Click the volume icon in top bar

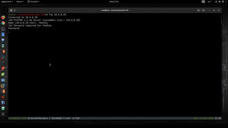[x=219, y=1]
